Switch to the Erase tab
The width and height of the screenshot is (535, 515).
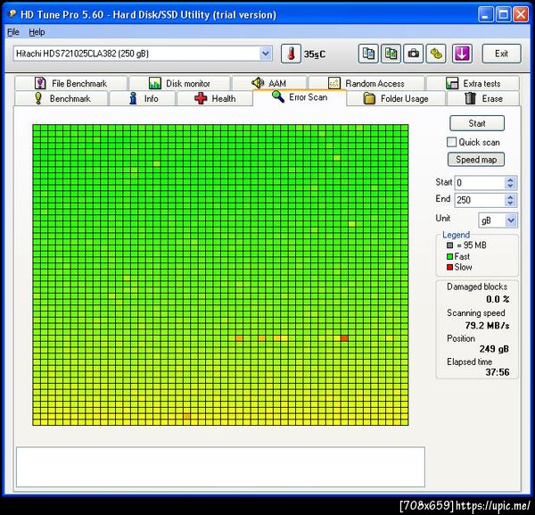[483, 99]
